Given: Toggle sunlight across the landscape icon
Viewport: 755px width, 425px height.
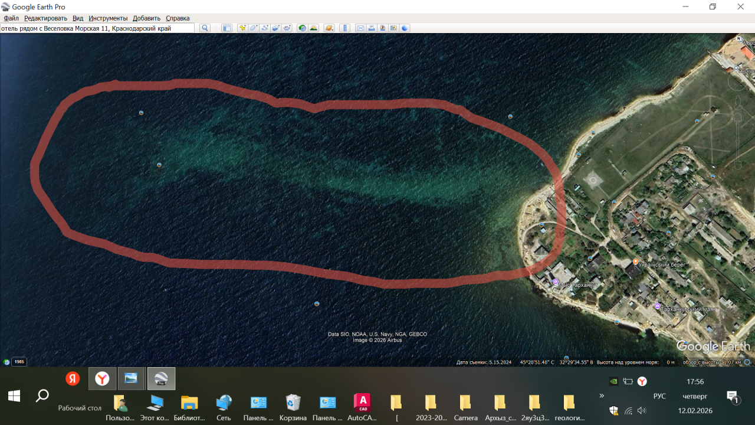Looking at the screenshot, I should point(313,28).
